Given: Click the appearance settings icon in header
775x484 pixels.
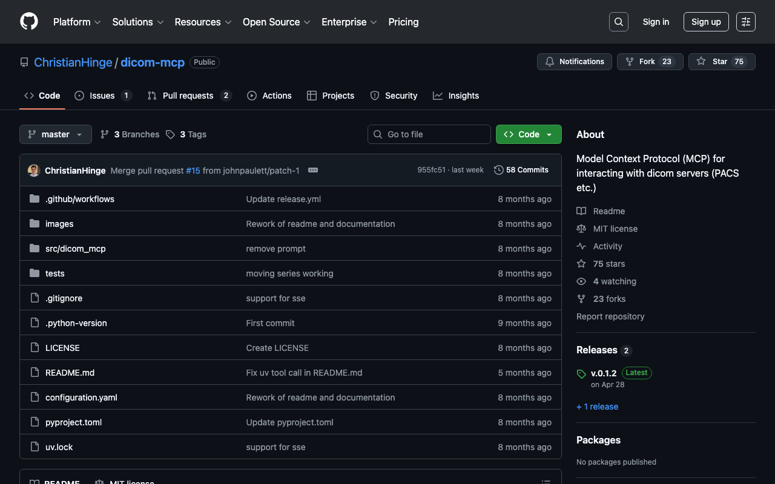Looking at the screenshot, I should click(x=745, y=22).
